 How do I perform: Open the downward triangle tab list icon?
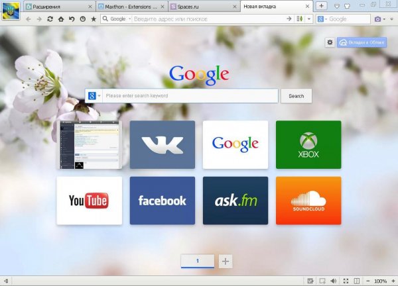pyautogui.click(x=336, y=6)
